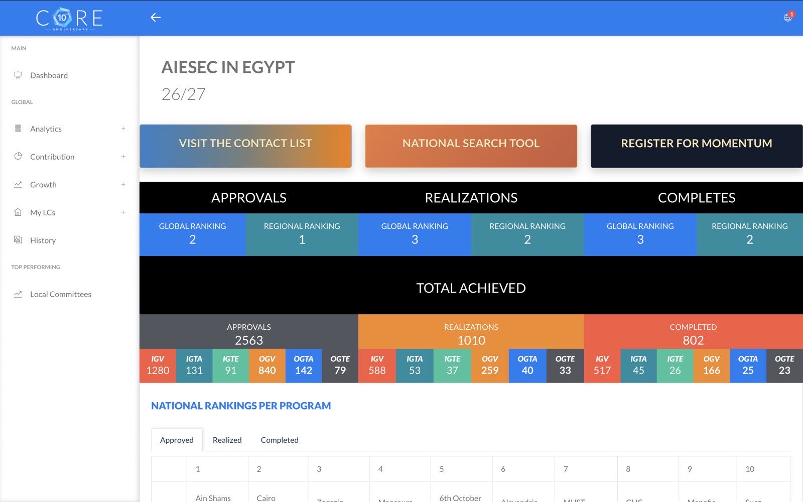Click the IGTE 91 approvals tile
The width and height of the screenshot is (803, 502).
coord(231,366)
